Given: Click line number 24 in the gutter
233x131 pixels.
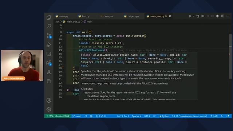Looking at the screenshot, I should pos(60,90).
